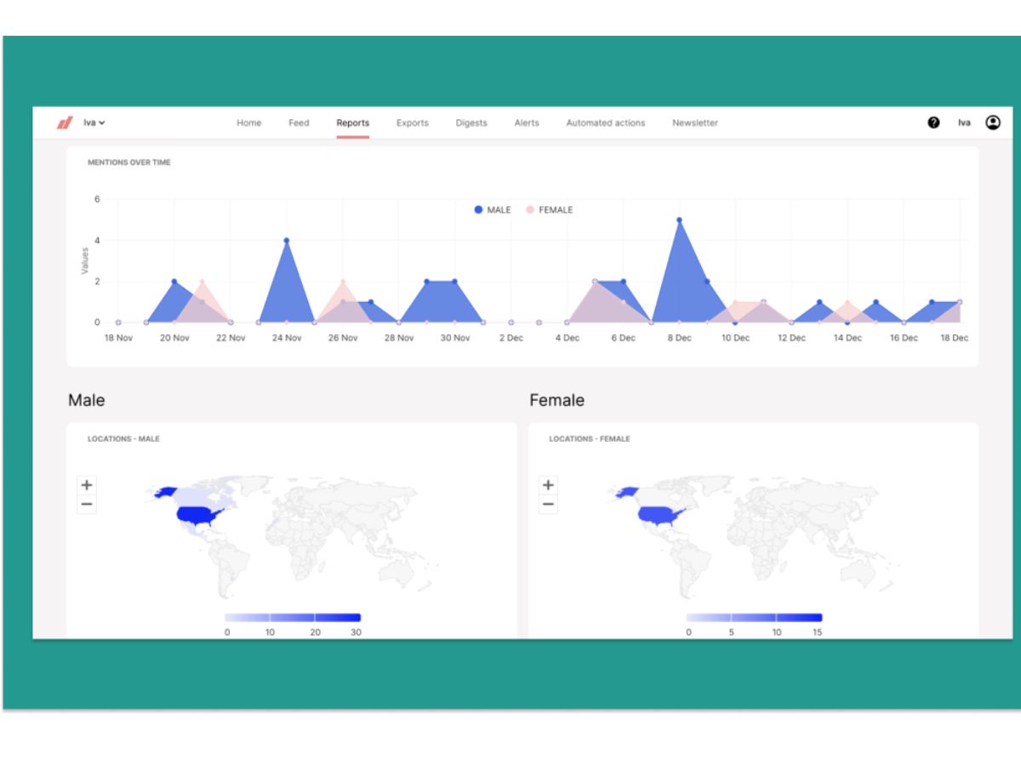The width and height of the screenshot is (1021, 766).
Task: Click the male map color scale bar
Action: pyautogui.click(x=293, y=617)
